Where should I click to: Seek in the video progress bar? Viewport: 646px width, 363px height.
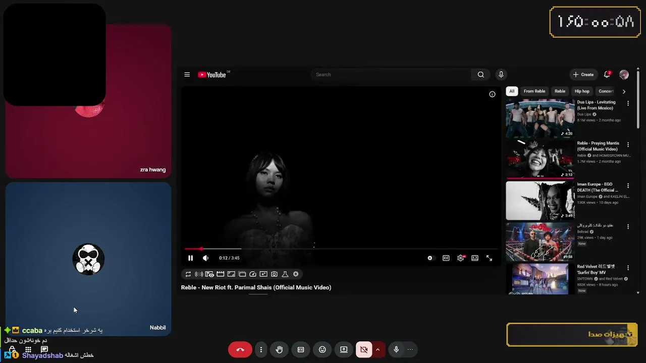pyautogui.click(x=341, y=249)
